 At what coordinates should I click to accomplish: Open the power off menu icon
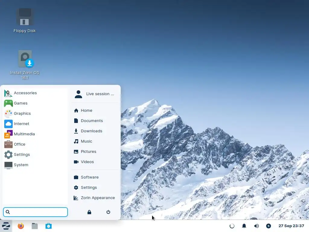coord(108,212)
